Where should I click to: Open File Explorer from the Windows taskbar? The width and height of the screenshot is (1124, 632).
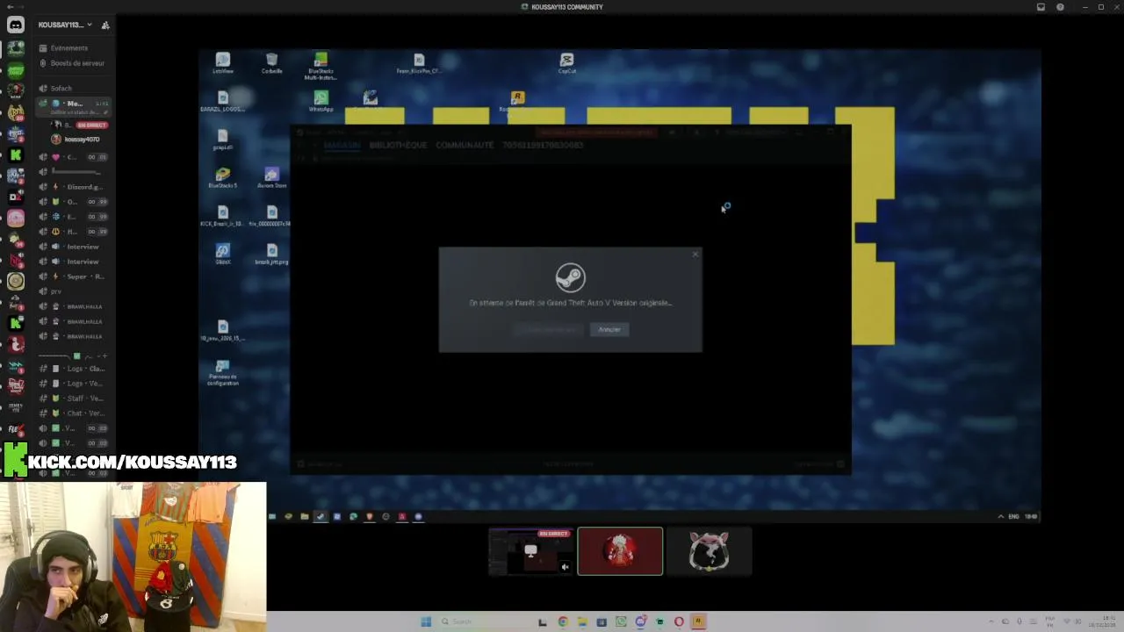coord(582,621)
